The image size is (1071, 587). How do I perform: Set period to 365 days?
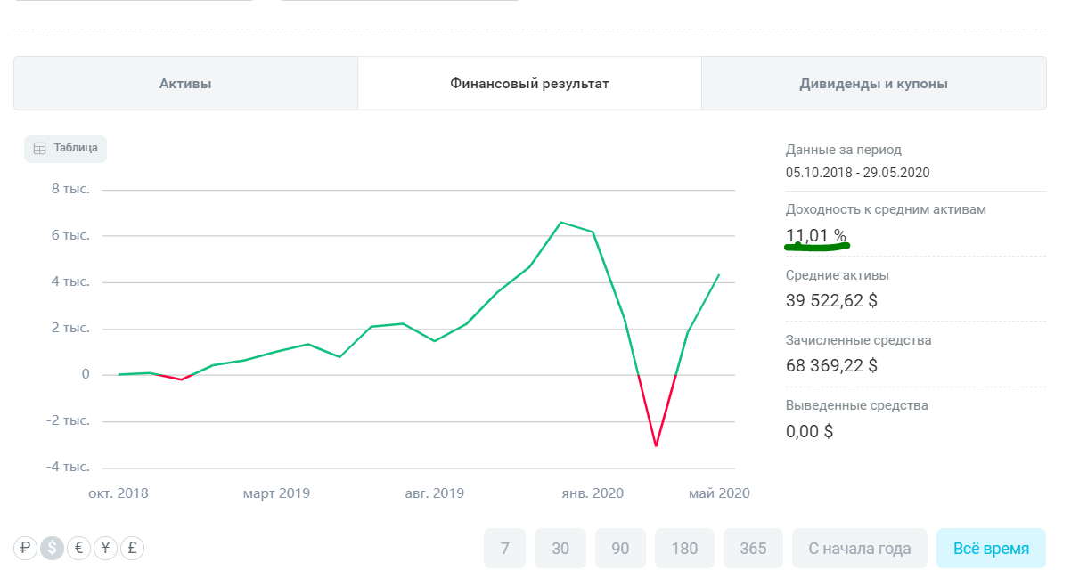click(753, 549)
